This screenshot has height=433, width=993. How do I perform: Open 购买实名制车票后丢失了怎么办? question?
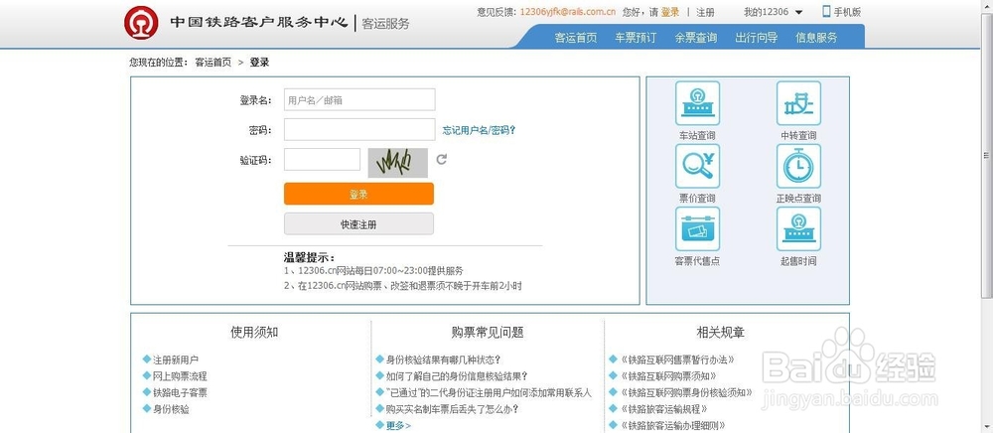coord(452,409)
